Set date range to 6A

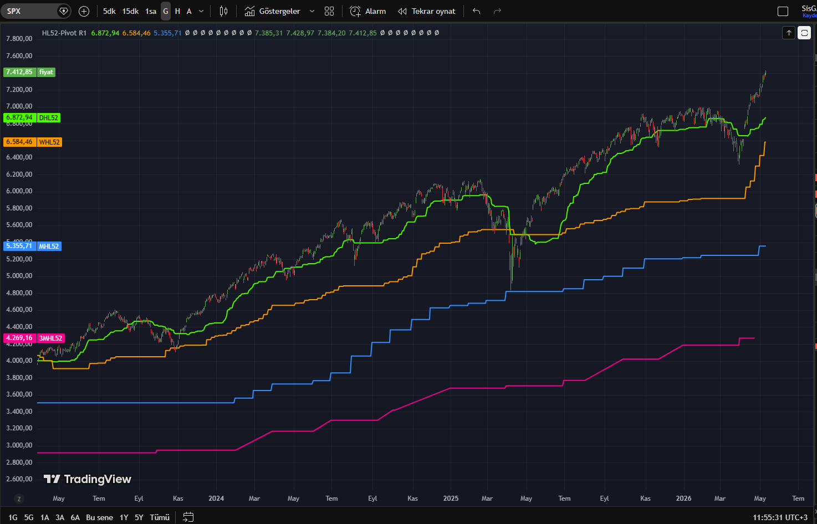pyautogui.click(x=75, y=517)
